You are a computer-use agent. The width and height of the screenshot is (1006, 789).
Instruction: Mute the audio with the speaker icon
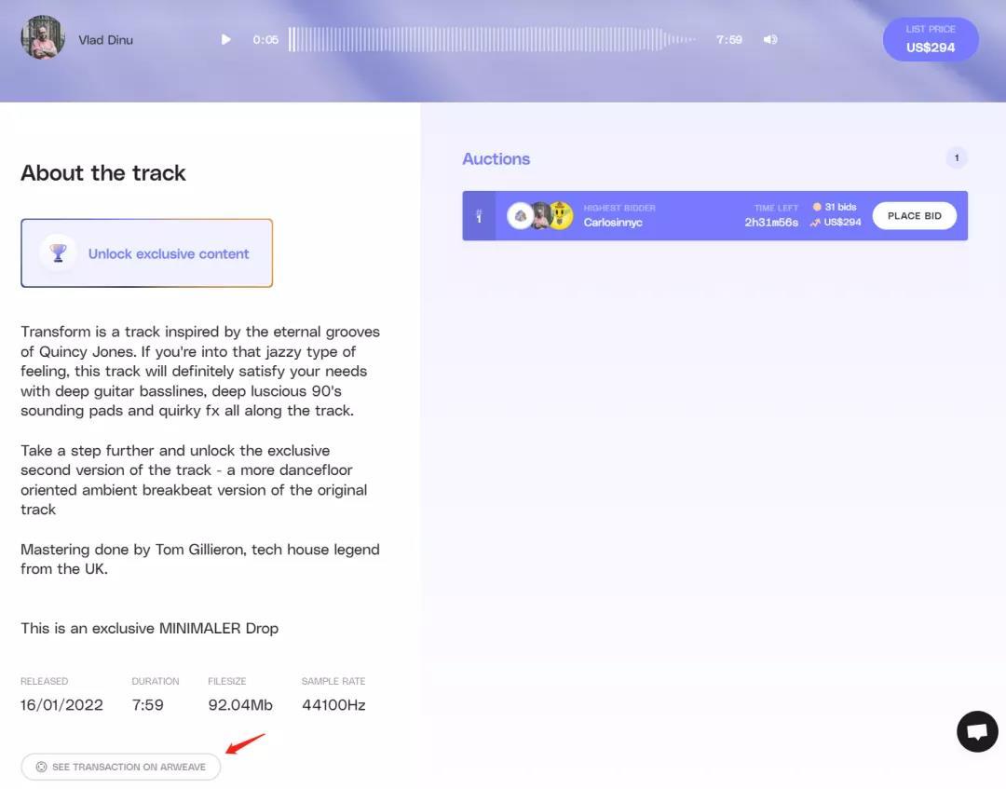point(769,40)
